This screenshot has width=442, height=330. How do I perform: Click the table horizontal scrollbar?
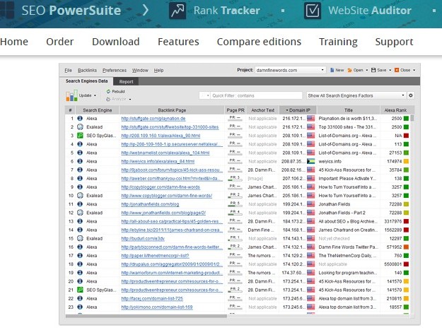(146, 316)
